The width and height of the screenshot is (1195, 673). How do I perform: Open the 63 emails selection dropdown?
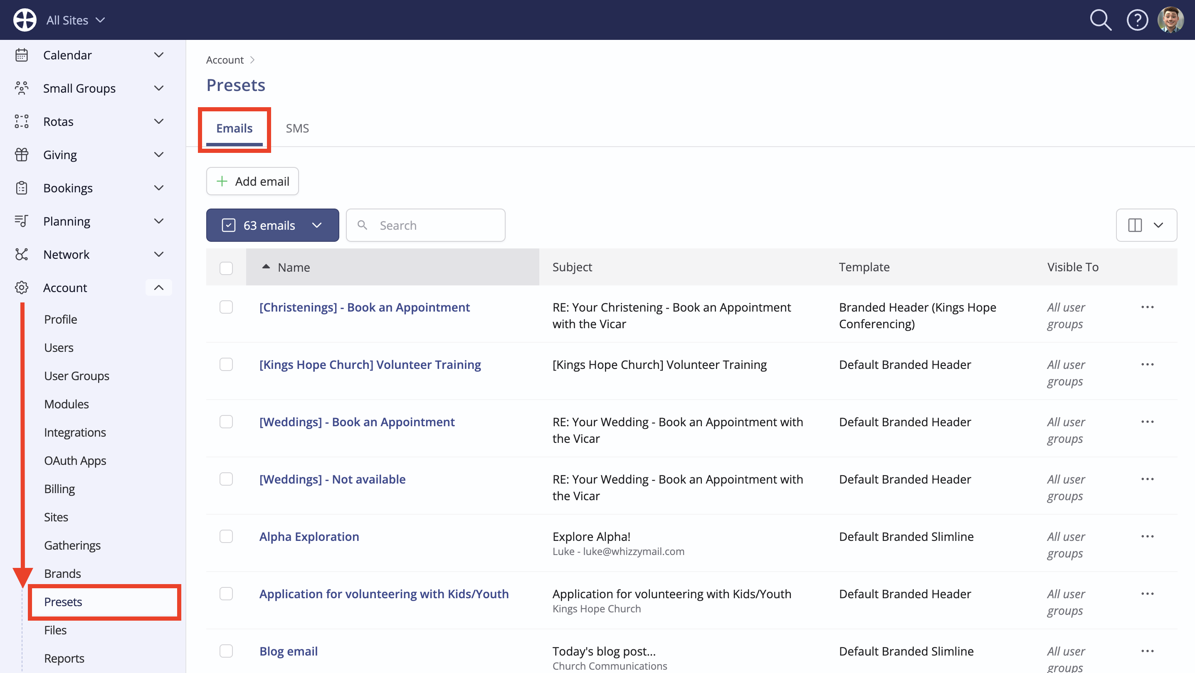point(272,225)
